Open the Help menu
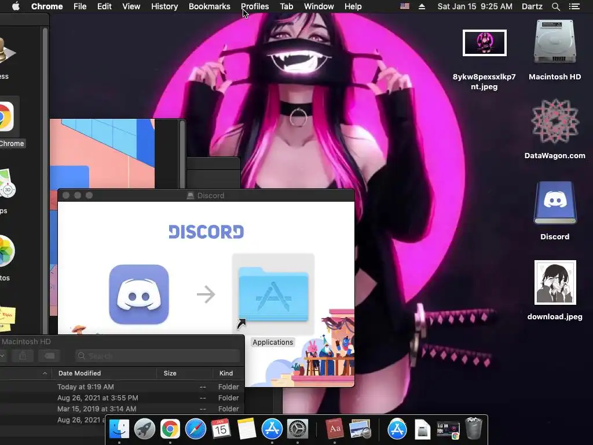593x445 pixels. click(353, 6)
